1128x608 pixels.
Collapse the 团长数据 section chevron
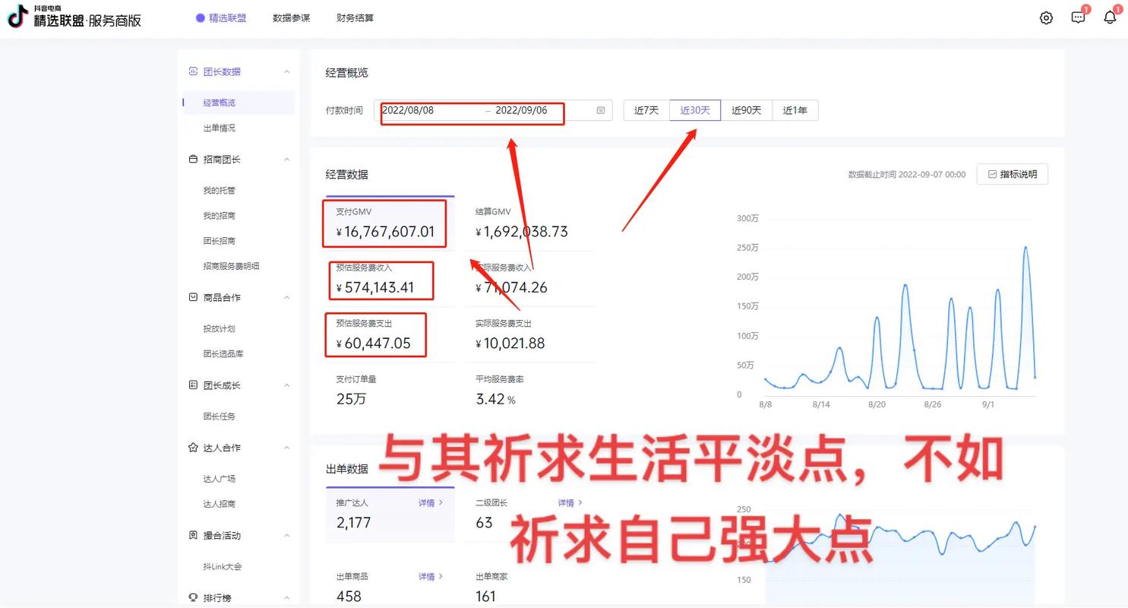[x=286, y=71]
